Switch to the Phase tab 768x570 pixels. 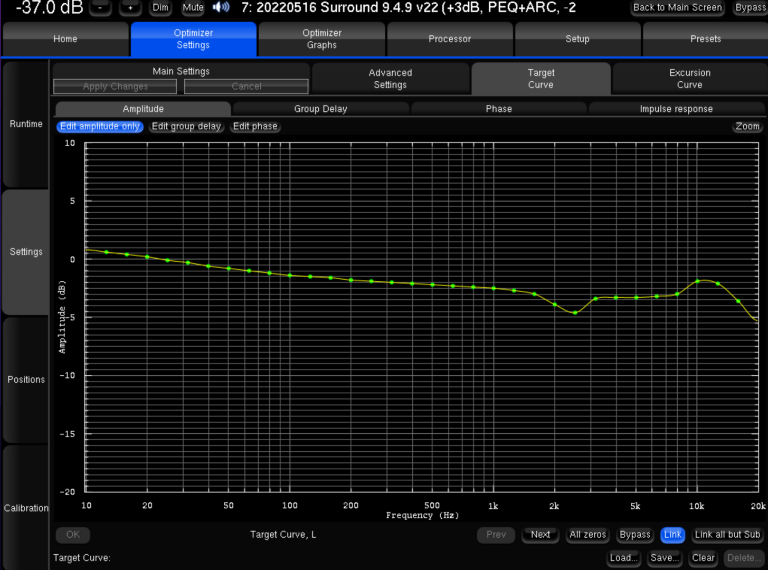tap(499, 109)
